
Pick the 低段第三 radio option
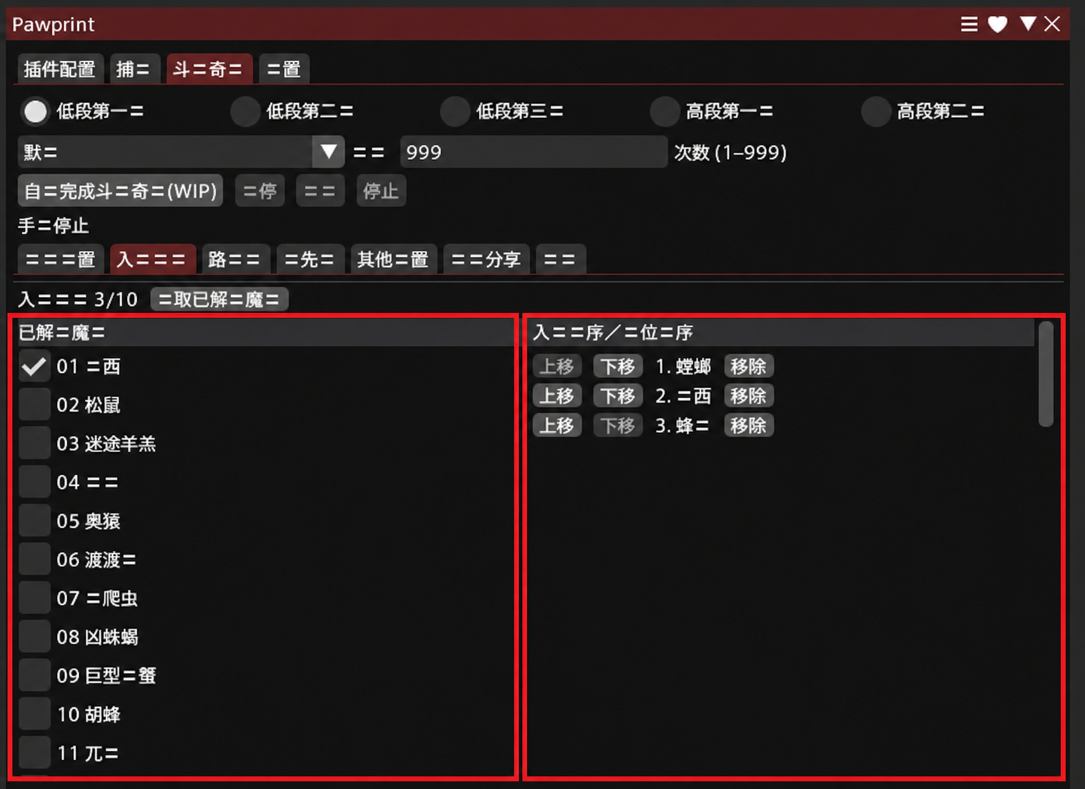click(x=455, y=111)
